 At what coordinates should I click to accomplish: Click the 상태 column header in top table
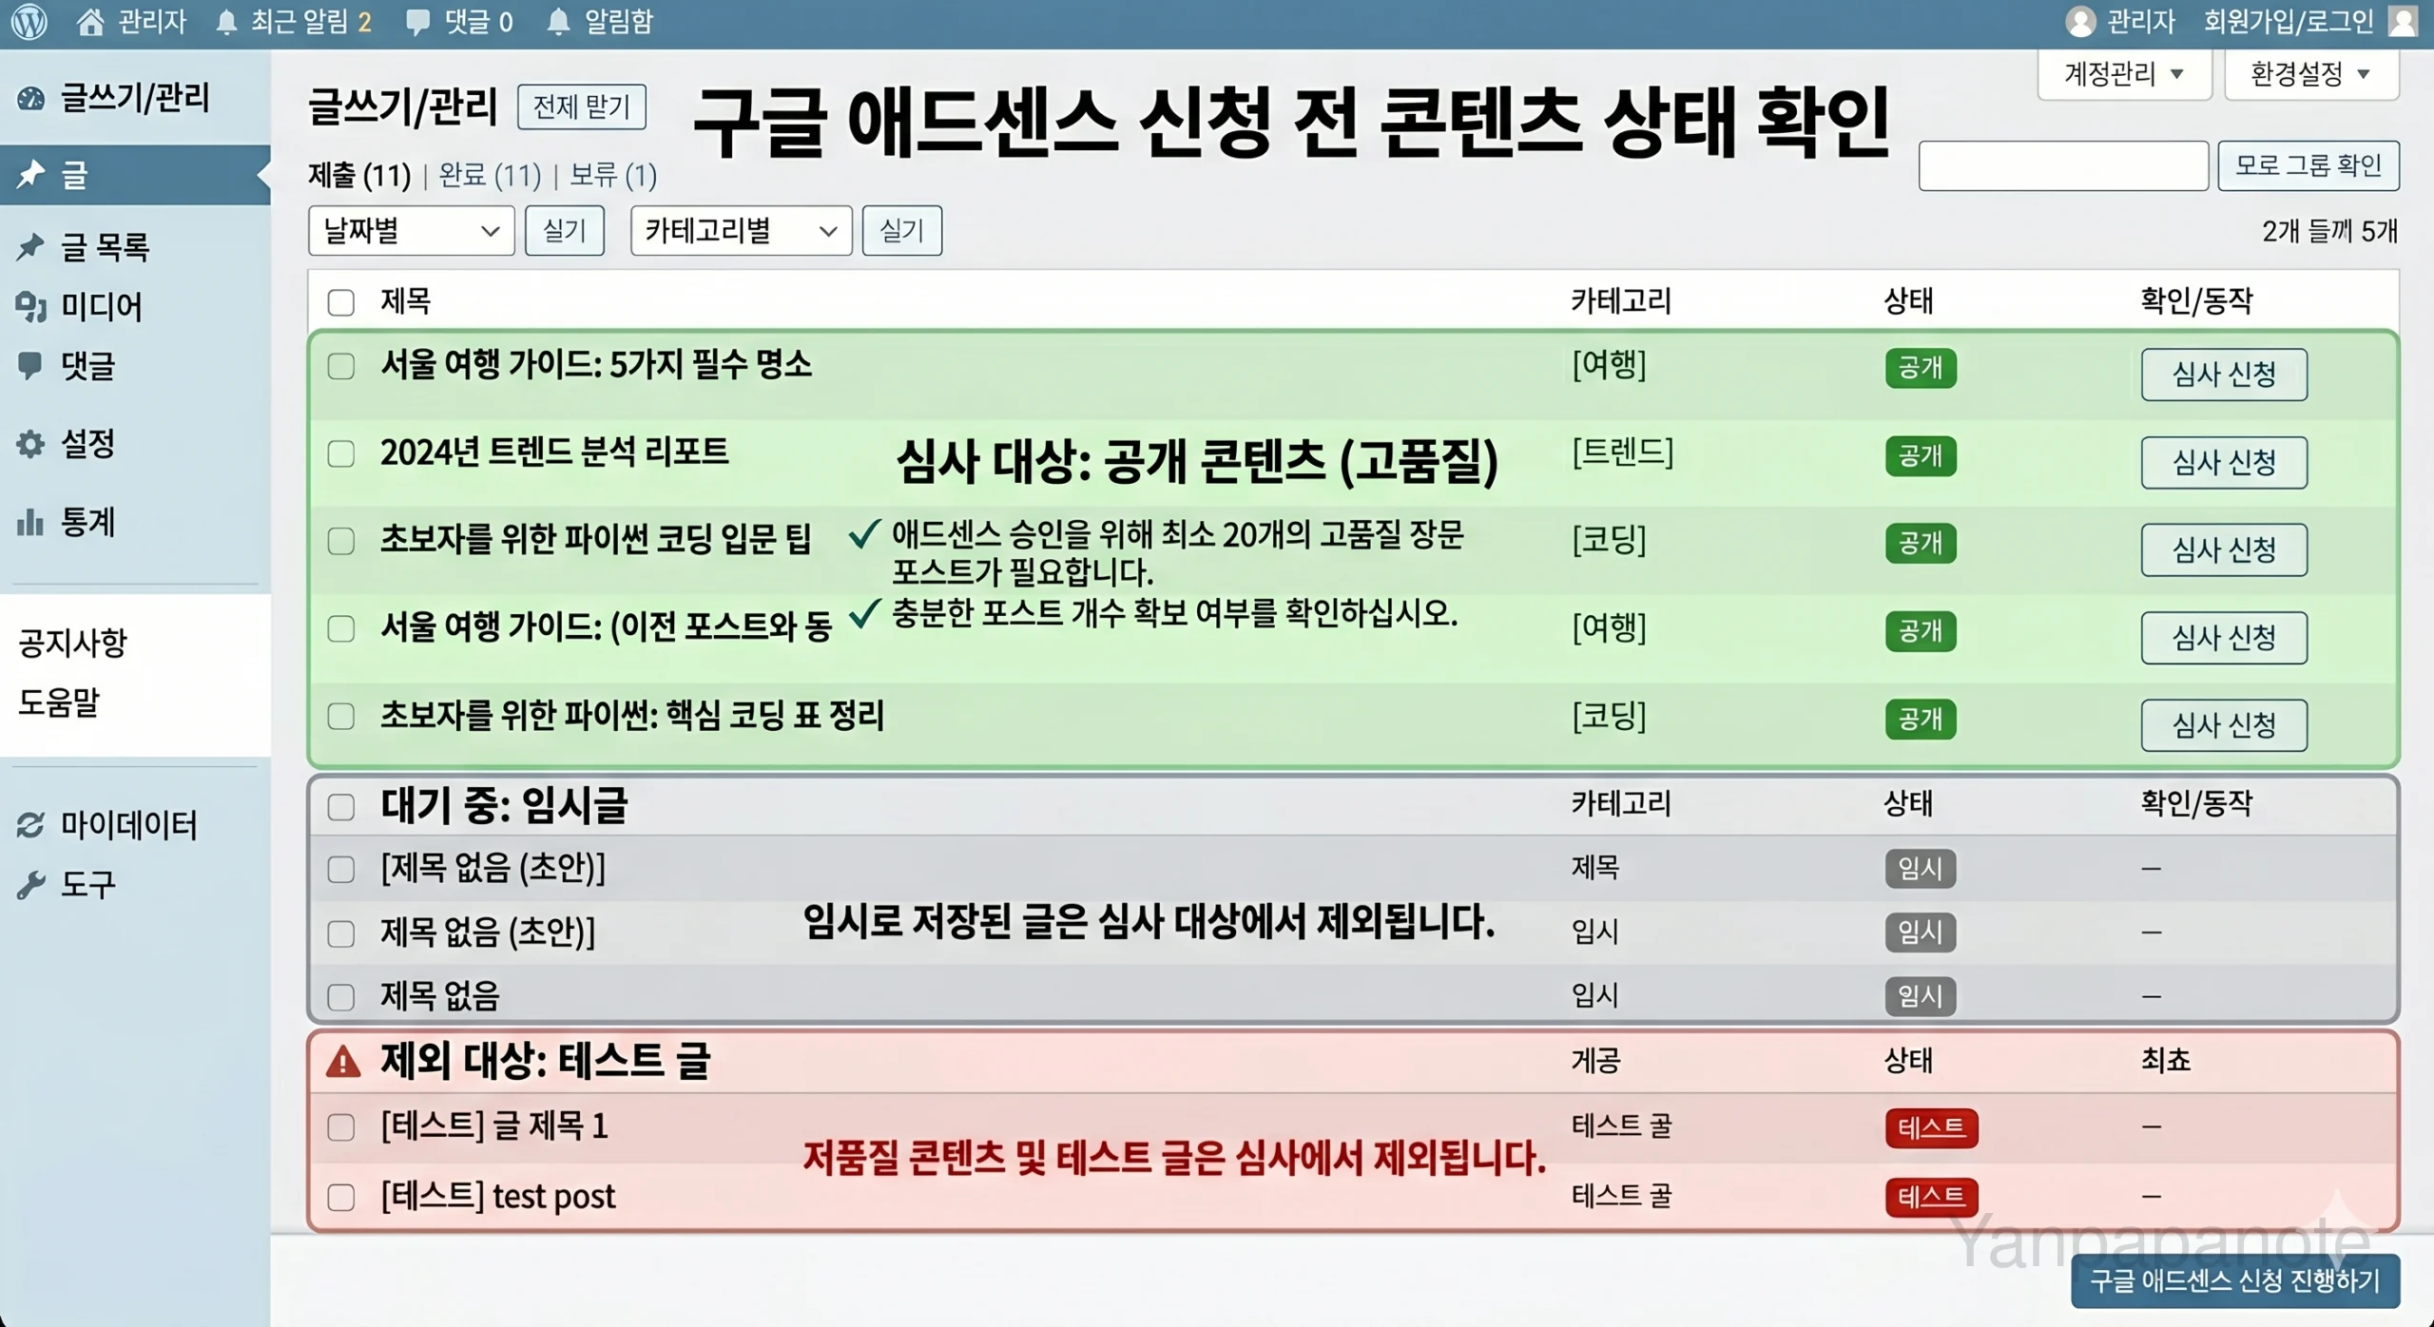coord(1908,302)
